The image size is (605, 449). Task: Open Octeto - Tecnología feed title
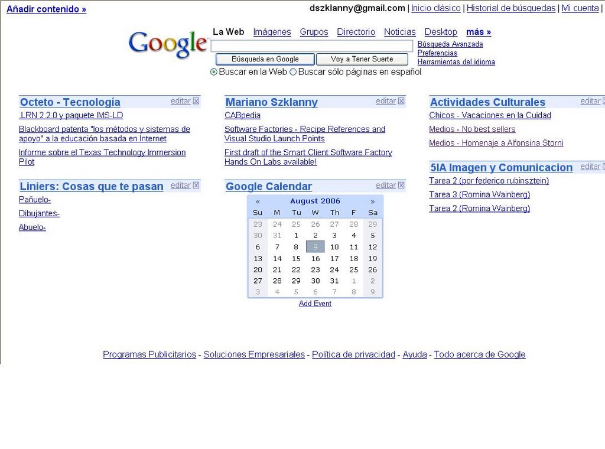[70, 102]
